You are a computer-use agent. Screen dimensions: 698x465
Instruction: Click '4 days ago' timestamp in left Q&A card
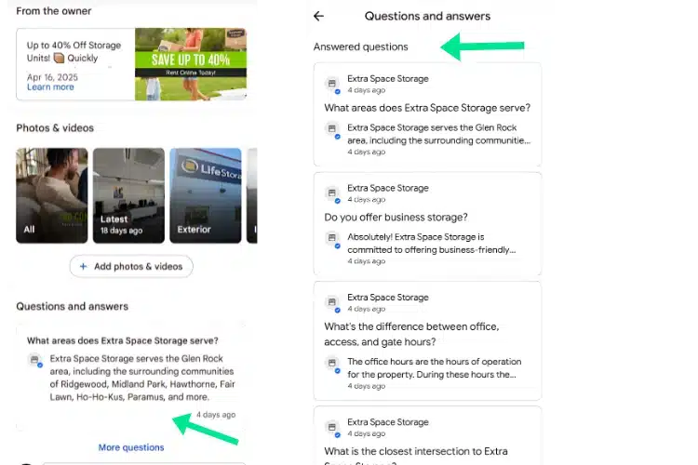point(216,415)
